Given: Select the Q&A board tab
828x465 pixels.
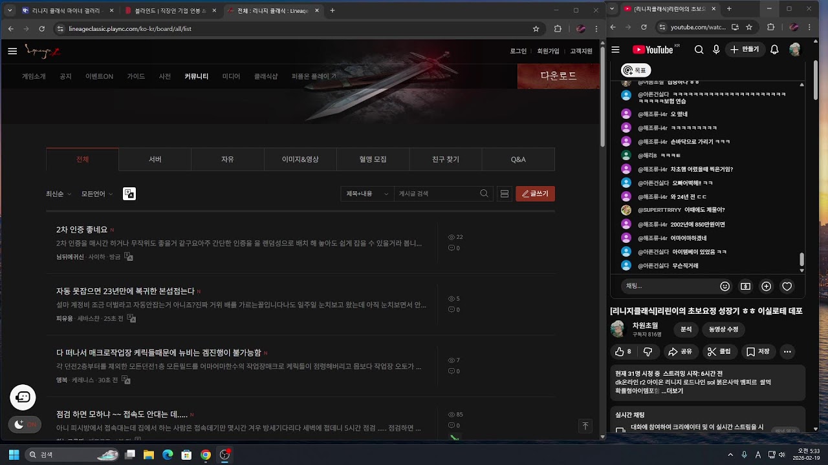Looking at the screenshot, I should coord(518,160).
